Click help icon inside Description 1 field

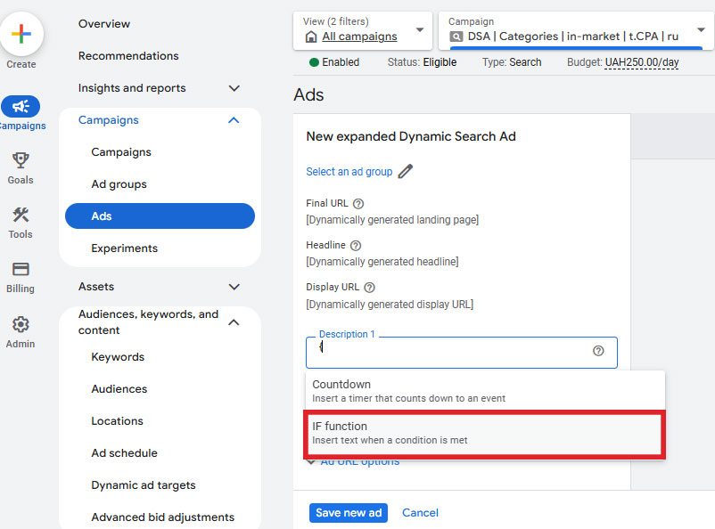click(x=598, y=351)
